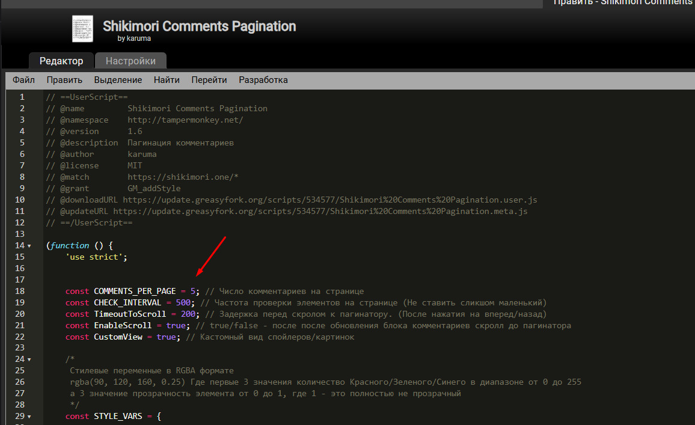The width and height of the screenshot is (695, 425).
Task: Click line number 18 in the gutter
Action: point(21,291)
